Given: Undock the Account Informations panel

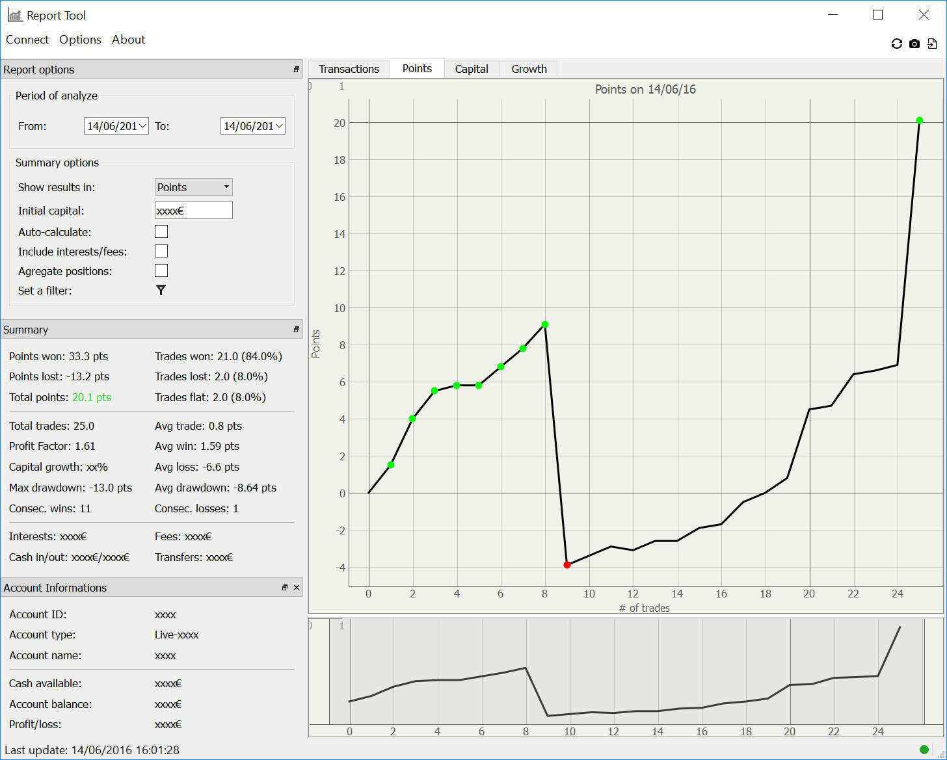Looking at the screenshot, I should pyautogui.click(x=285, y=588).
